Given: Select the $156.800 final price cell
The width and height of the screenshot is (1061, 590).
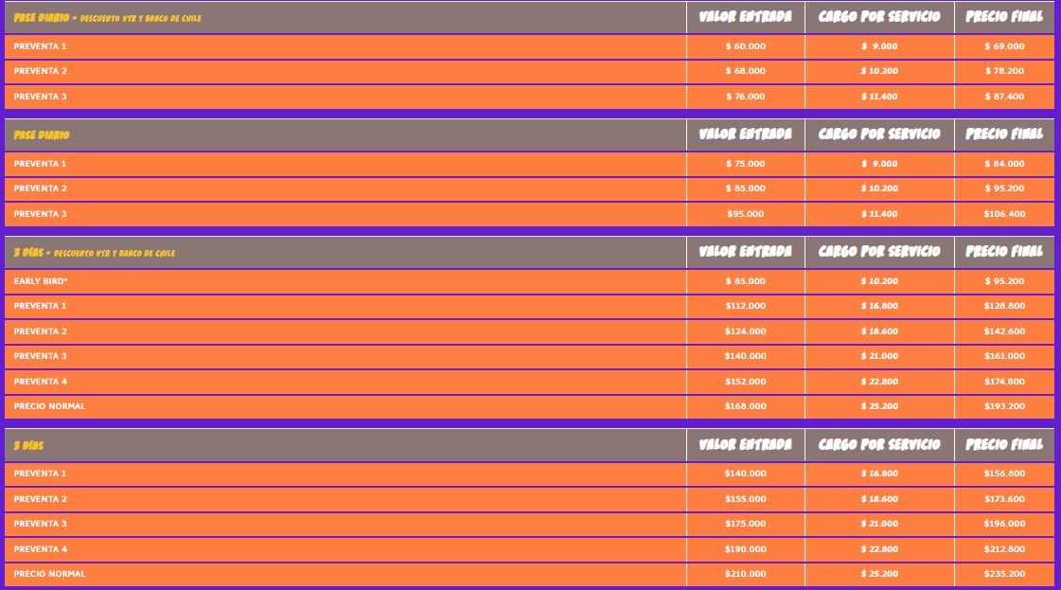Looking at the screenshot, I should point(1004,474).
